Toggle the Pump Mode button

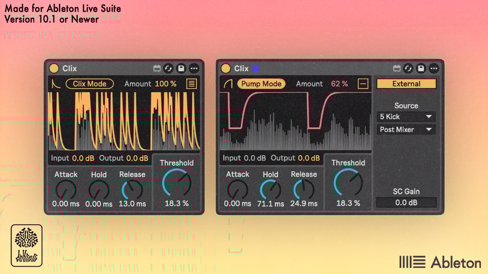[261, 84]
